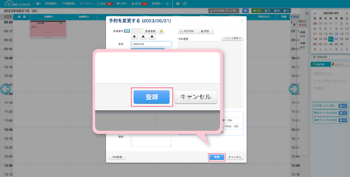Click the blue 登録 button in dialog footer
350x177 pixels.
click(x=217, y=157)
